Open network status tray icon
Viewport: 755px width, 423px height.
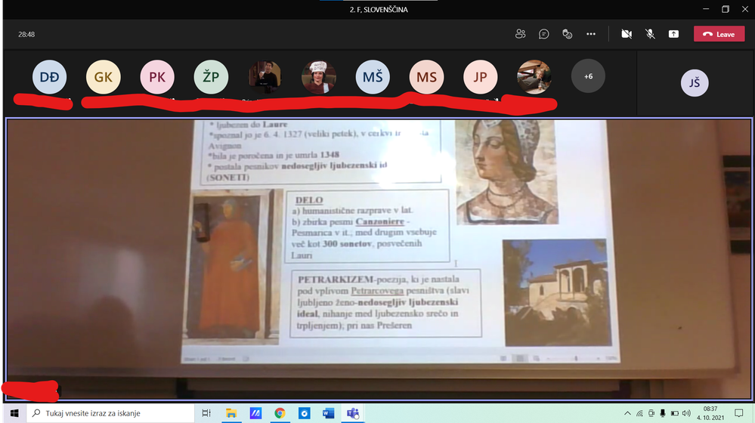click(639, 413)
